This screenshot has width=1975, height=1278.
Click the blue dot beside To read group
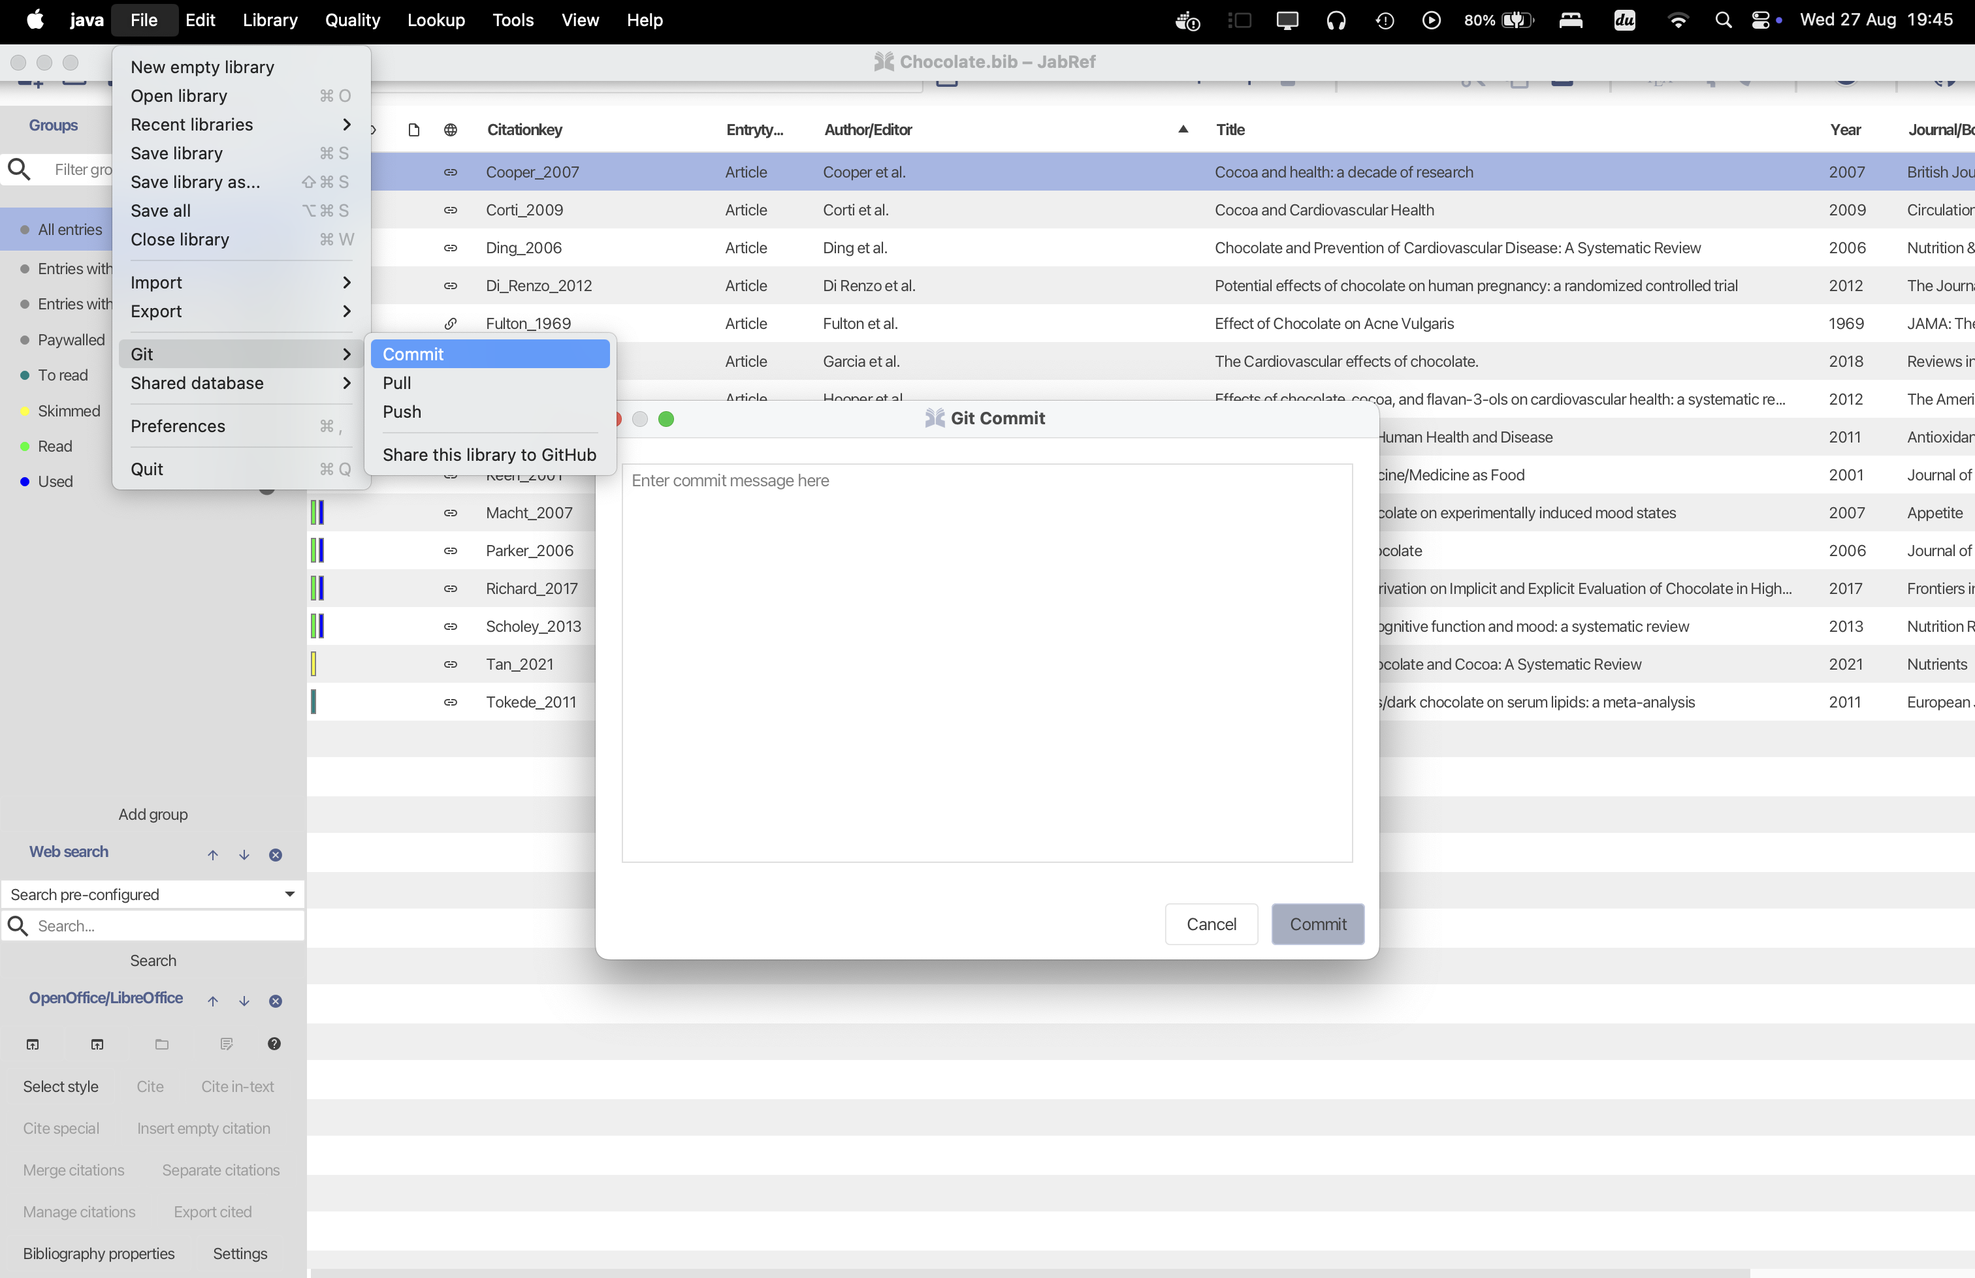click(x=24, y=375)
